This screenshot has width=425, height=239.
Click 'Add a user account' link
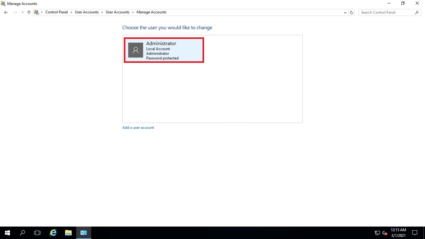138,128
